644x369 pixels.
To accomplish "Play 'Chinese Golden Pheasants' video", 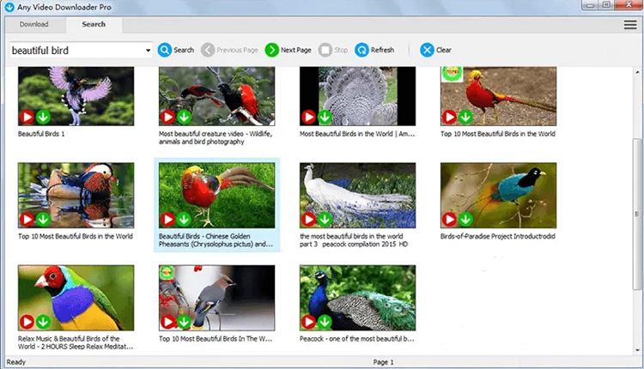I will [167, 219].
